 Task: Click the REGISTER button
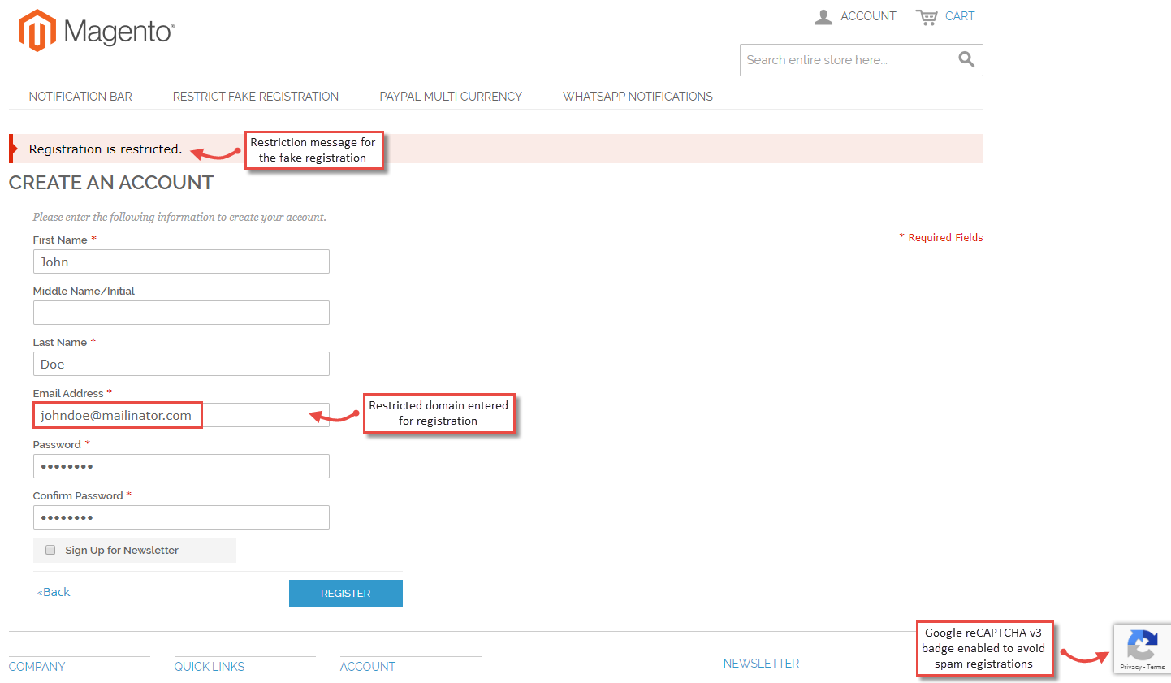(345, 593)
